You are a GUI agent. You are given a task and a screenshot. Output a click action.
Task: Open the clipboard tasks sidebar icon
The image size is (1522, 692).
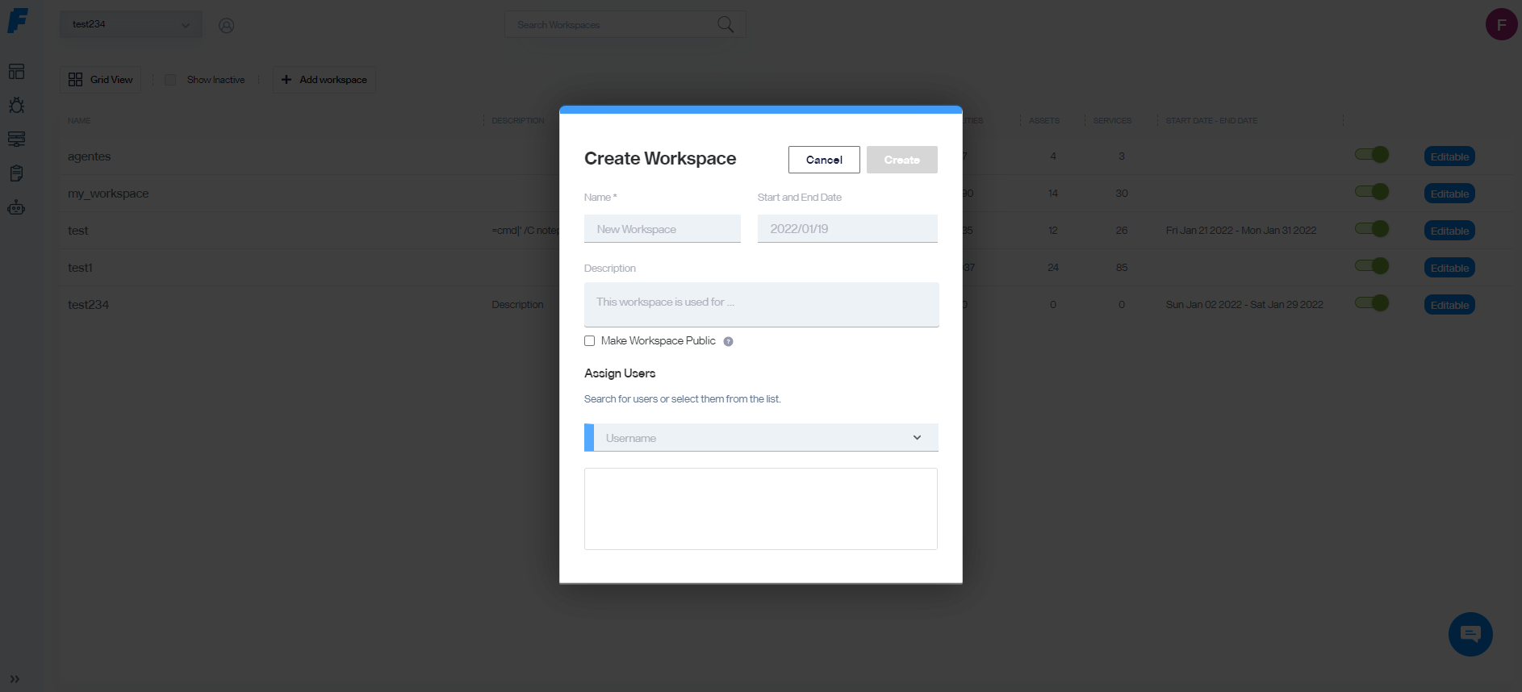point(16,173)
